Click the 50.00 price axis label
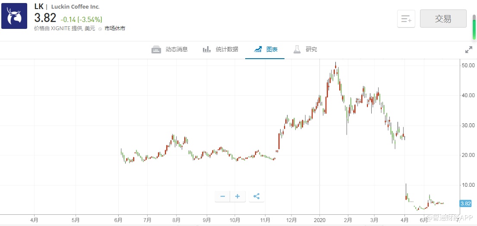Screen dimensions: 477x226 pyautogui.click(x=468, y=66)
